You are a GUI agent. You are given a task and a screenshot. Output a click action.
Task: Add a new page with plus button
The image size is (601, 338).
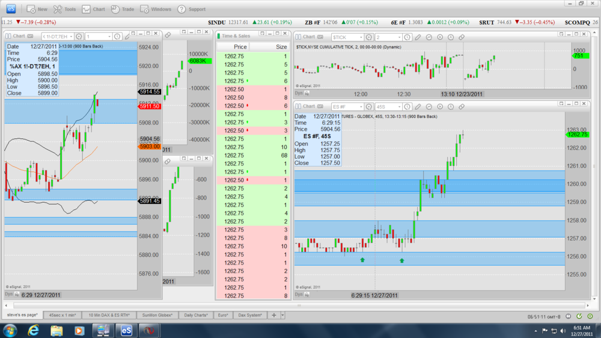(x=273, y=315)
